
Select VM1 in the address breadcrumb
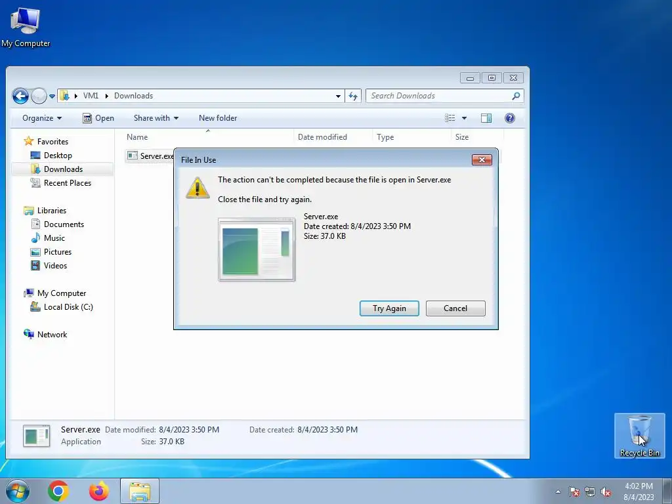tap(91, 96)
